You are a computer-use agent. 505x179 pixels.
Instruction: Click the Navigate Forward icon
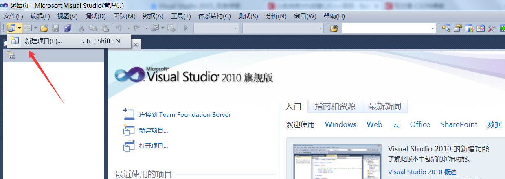[171, 28]
